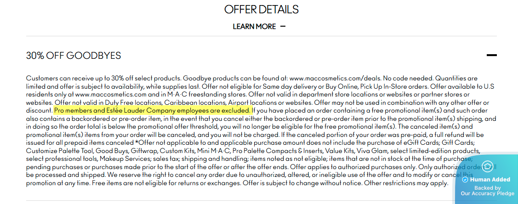Collapse the 30% OFF GOODBYES section
This screenshot has height=204, width=518.
(491, 56)
